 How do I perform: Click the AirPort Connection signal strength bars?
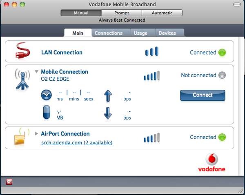[151, 138]
